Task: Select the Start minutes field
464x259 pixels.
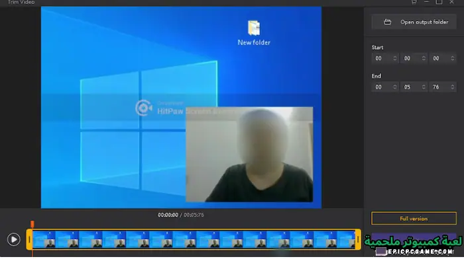Action: tap(414, 58)
